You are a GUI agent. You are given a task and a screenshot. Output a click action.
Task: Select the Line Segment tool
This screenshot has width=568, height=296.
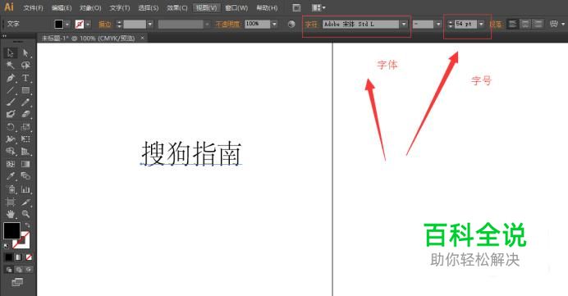[x=10, y=90]
